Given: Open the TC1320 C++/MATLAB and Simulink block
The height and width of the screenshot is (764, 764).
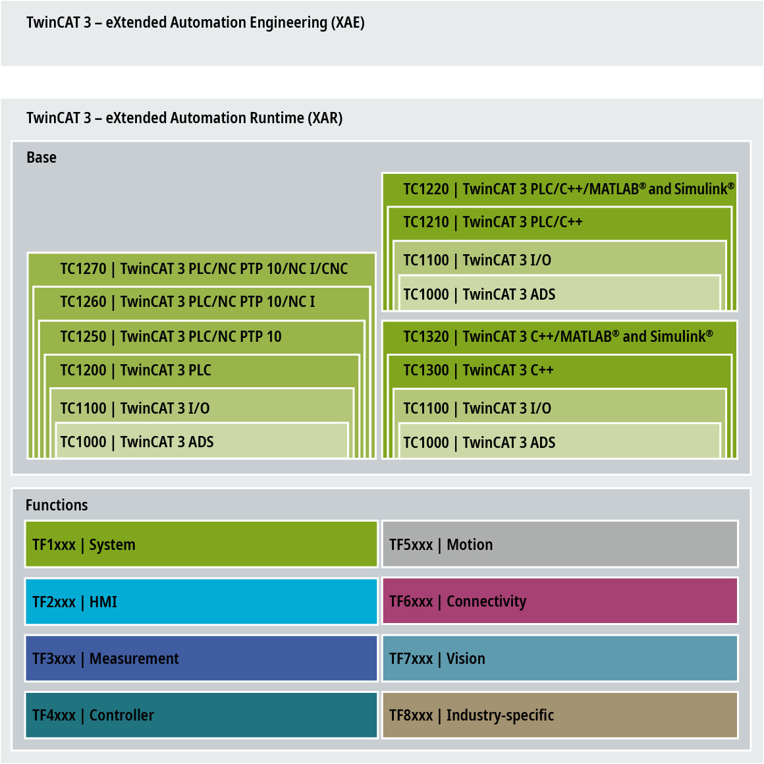Looking at the screenshot, I should pos(557,337).
